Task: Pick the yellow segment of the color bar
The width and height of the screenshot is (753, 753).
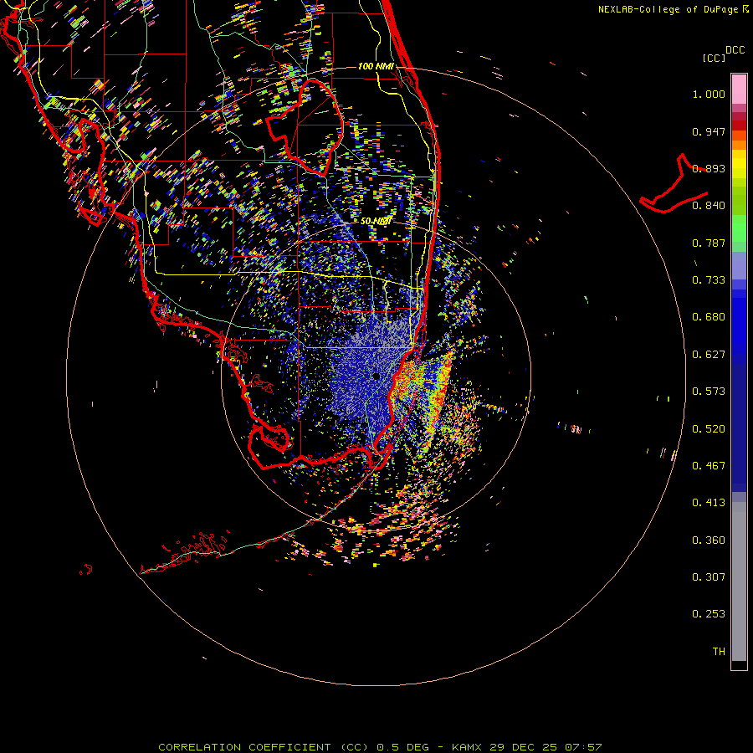Action: (x=739, y=165)
